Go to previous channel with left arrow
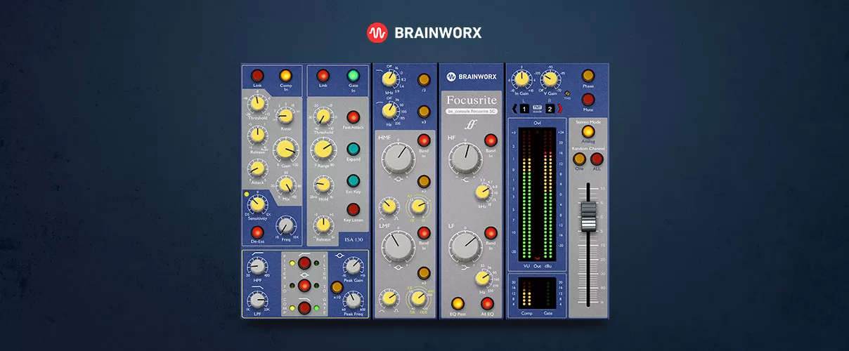Screen dimensions: 849x351 click(514, 108)
